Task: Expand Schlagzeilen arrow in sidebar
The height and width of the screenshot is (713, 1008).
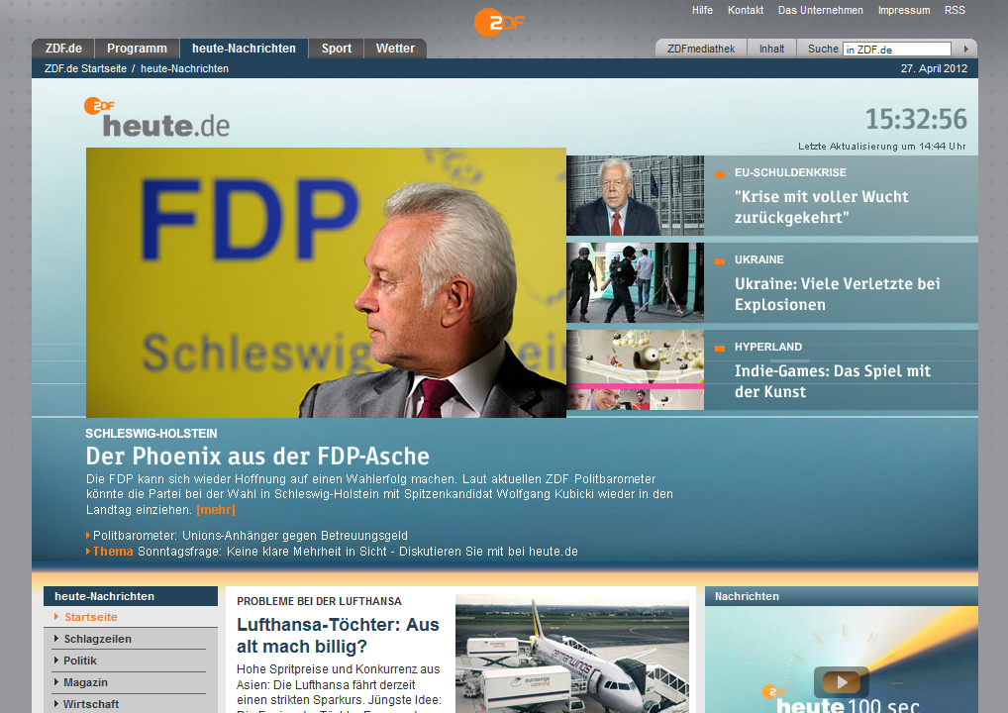Action: coord(56,639)
